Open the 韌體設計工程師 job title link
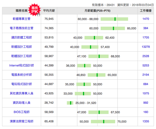The height and width of the screenshot is (129, 156). click(21, 56)
